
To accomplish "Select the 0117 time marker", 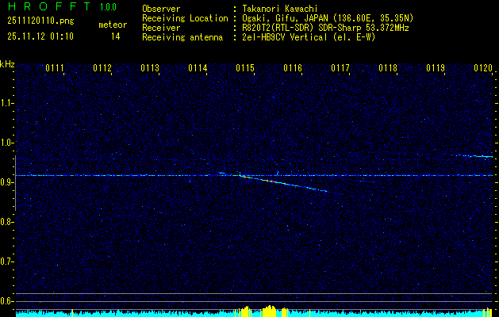I will pos(340,68).
